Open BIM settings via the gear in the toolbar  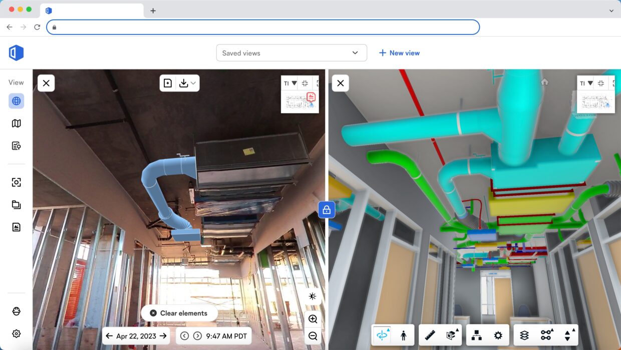pos(497,334)
